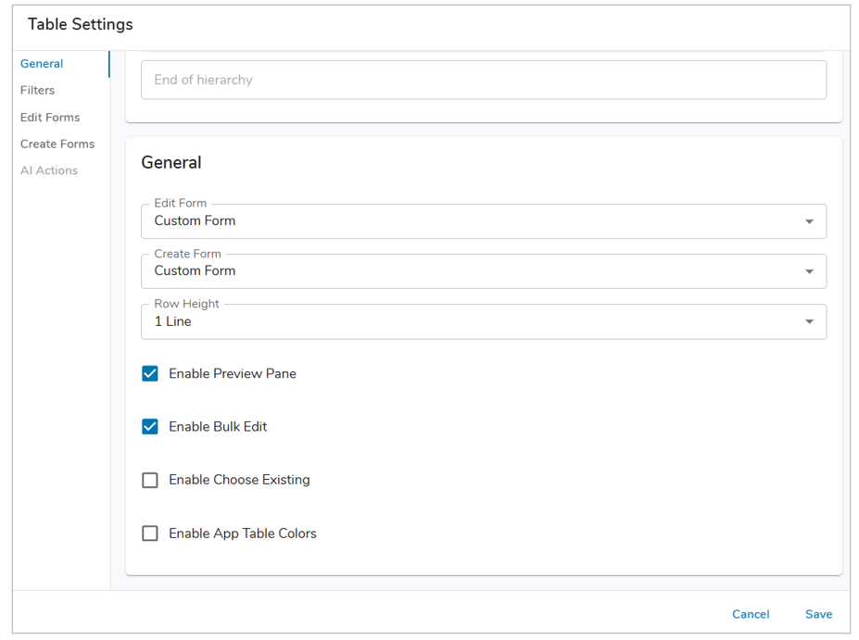
Task: Cancel the Table Settings dialog
Action: [x=751, y=614]
